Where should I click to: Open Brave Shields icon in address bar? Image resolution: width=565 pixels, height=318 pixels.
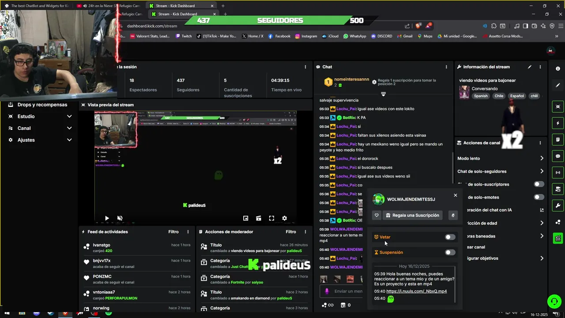tap(418, 26)
